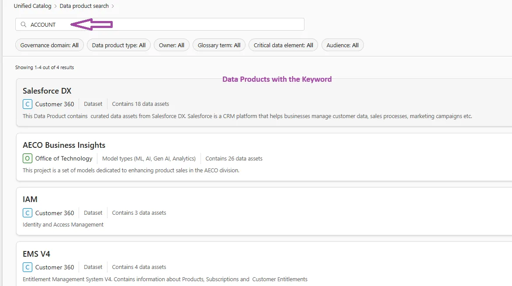The height and width of the screenshot is (286, 512).
Task: Click 'Contains 18 data assets' text
Action: [140, 104]
